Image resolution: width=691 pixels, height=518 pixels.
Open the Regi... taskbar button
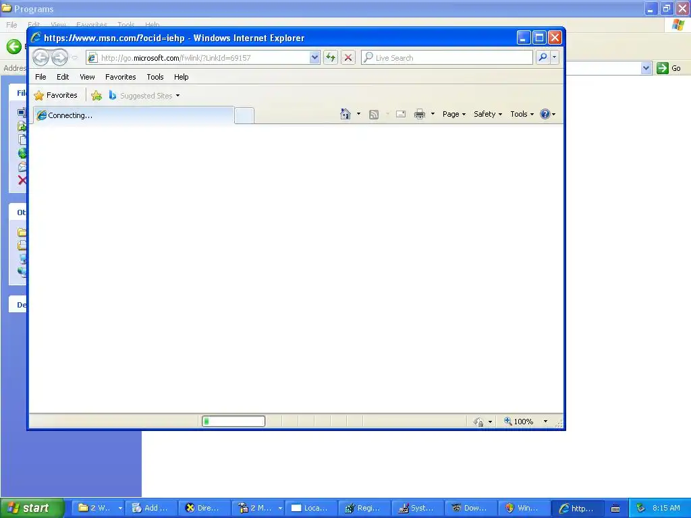(364, 508)
